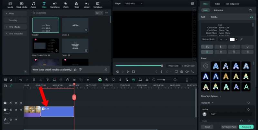Open the Stickers library tab
The width and height of the screenshot is (258, 130).
pos(87,5)
